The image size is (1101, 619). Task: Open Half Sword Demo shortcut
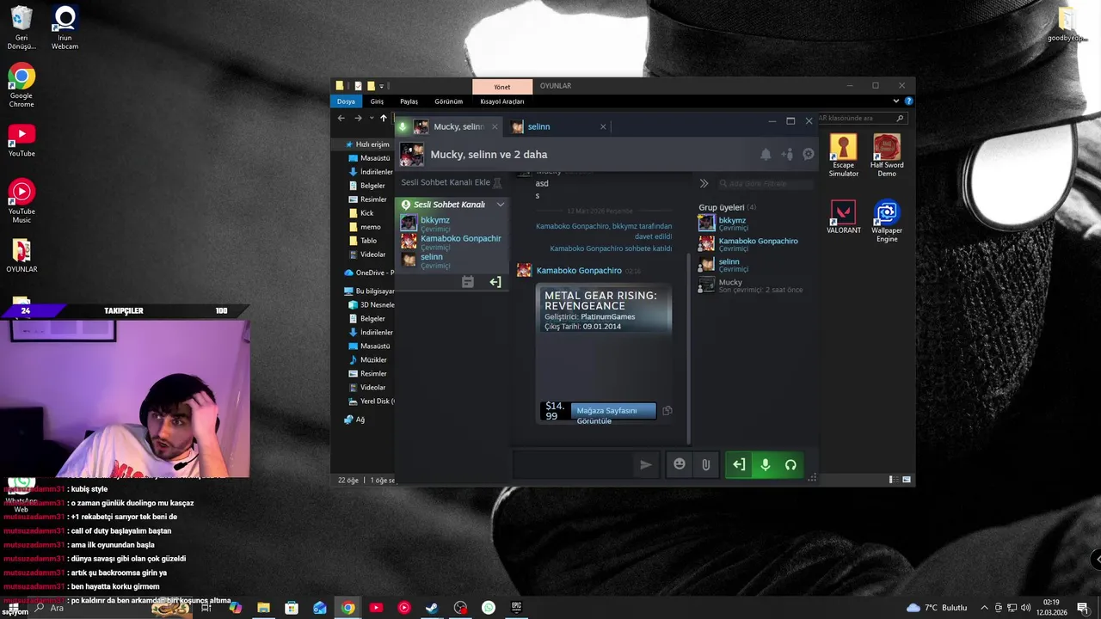[887, 156]
